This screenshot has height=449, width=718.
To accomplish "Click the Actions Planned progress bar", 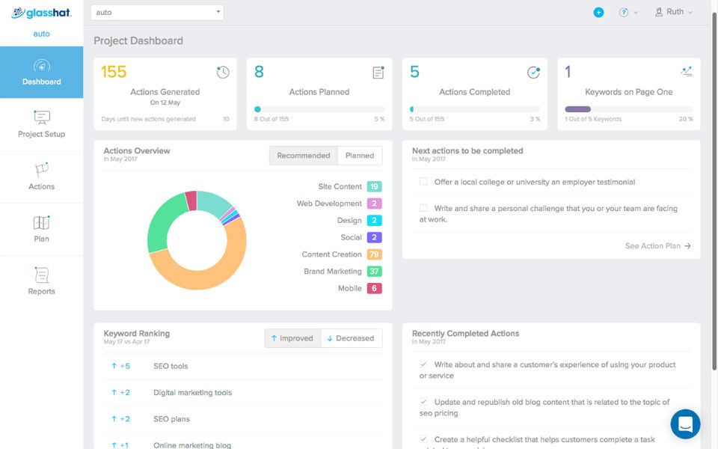I will click(x=319, y=109).
